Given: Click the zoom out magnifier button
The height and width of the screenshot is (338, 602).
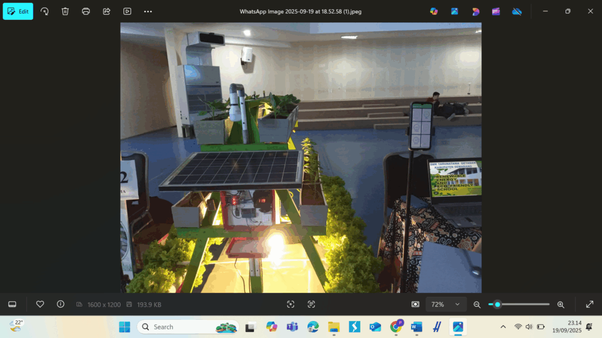Looking at the screenshot, I should [x=477, y=305].
